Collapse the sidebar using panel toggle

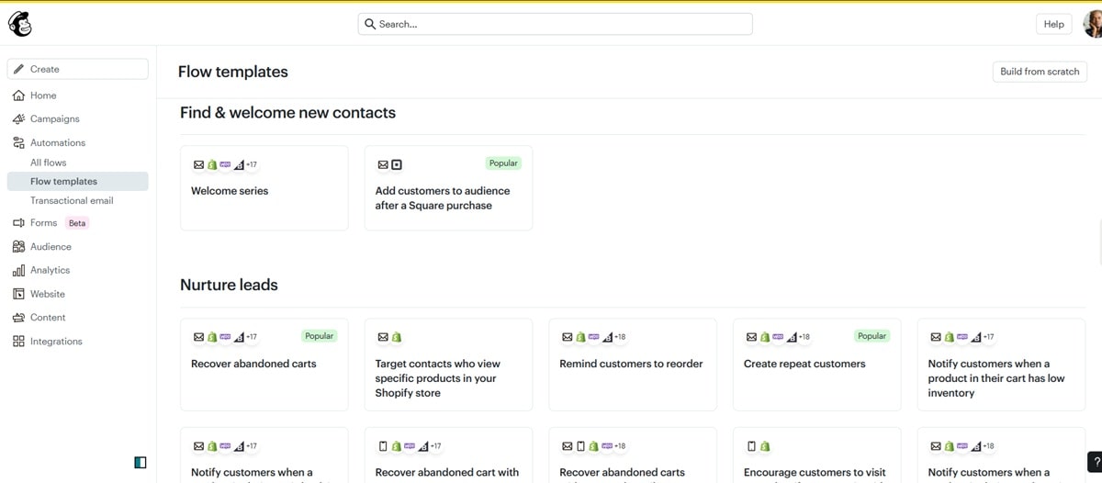[140, 463]
